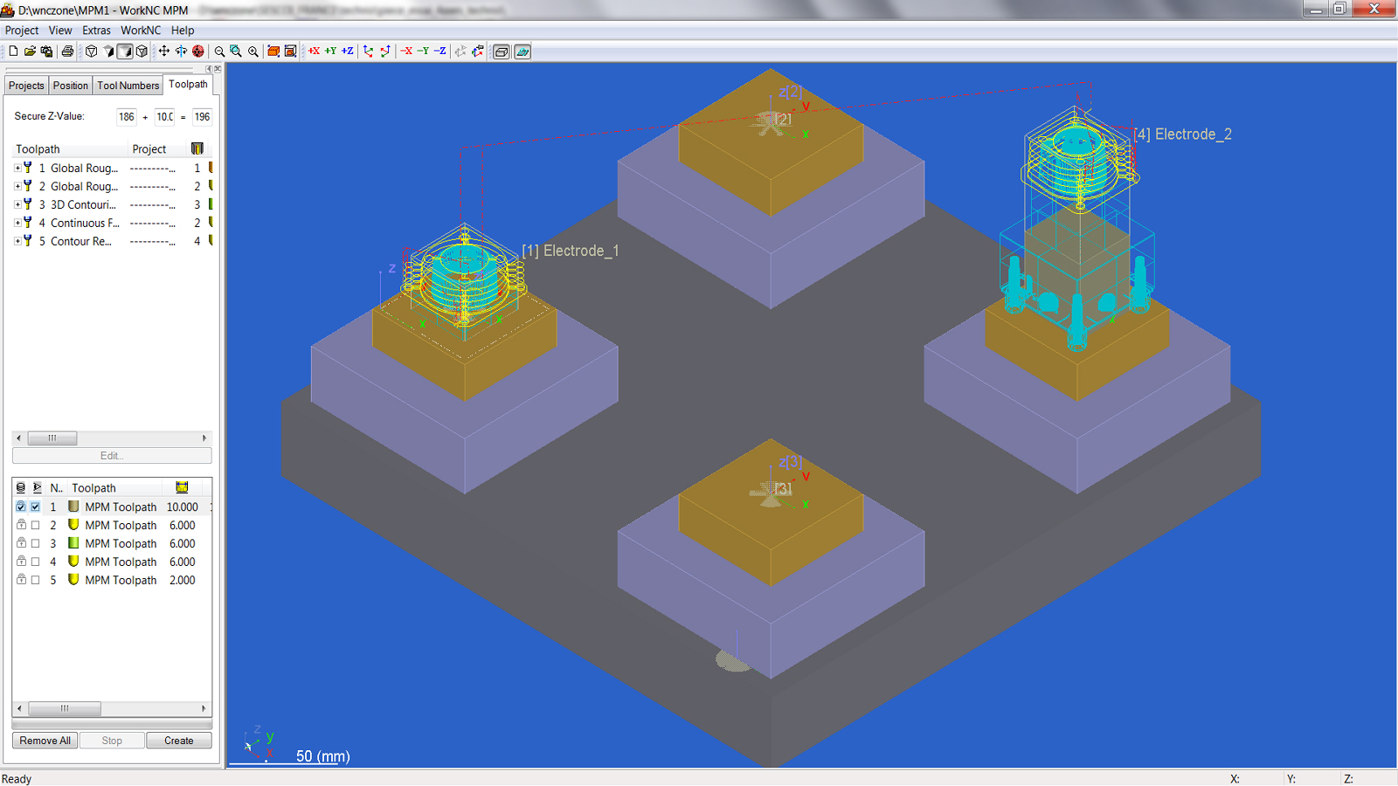Select the +X view direction icon

click(314, 52)
